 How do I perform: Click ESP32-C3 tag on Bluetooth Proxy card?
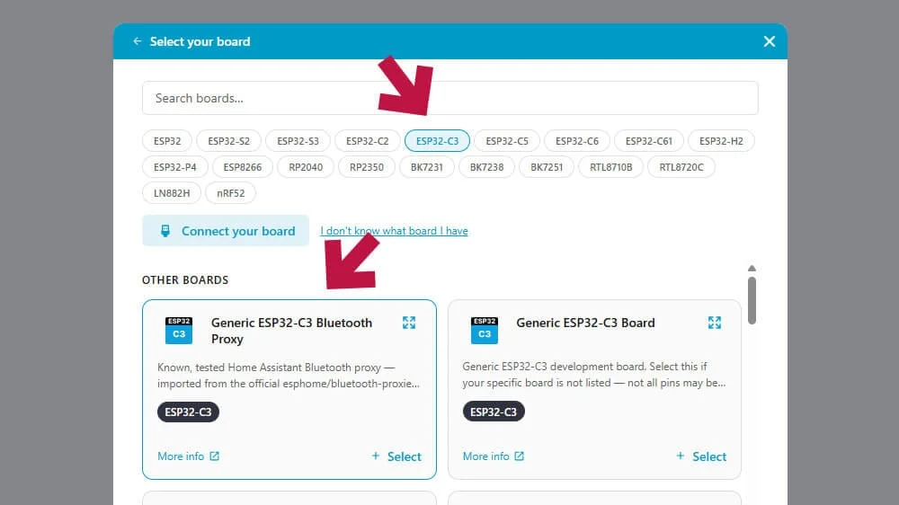pos(188,412)
